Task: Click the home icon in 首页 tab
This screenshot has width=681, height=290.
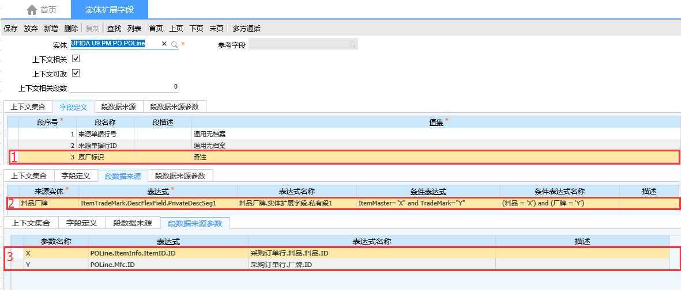Action: 32,10
